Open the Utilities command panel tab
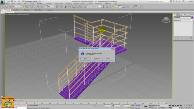 [191, 15]
